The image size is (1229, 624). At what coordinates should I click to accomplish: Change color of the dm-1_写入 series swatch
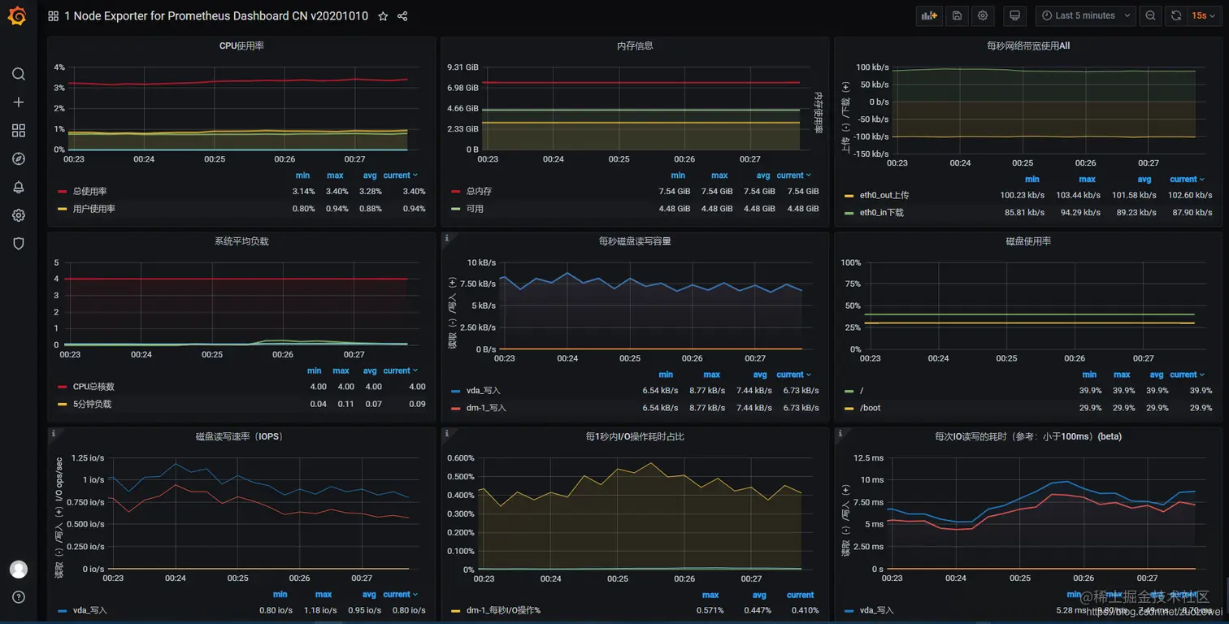click(x=455, y=408)
